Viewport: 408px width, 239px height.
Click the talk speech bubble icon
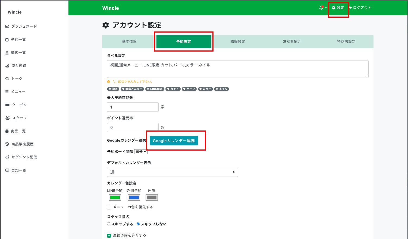click(7, 79)
